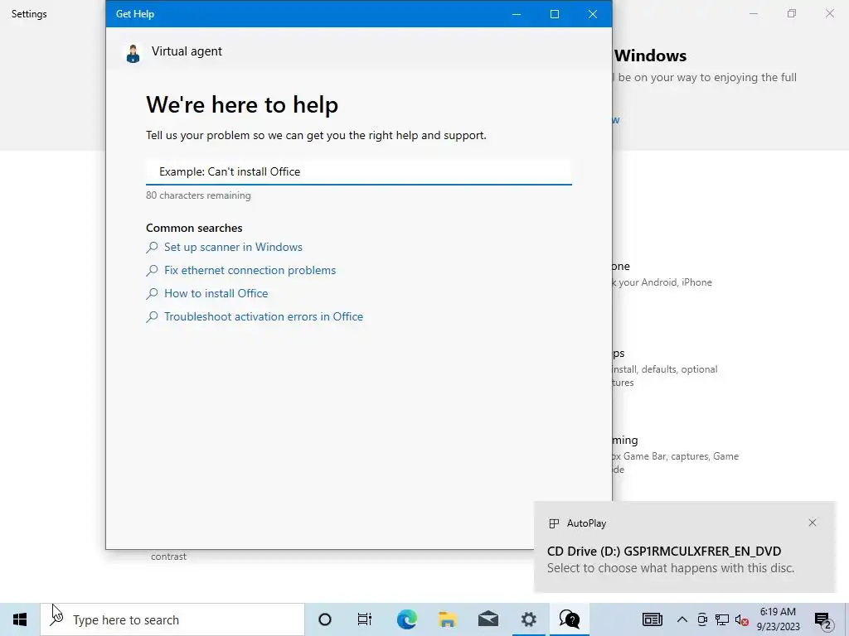Open 'Troubleshoot activation errors in Office' link

click(x=263, y=317)
